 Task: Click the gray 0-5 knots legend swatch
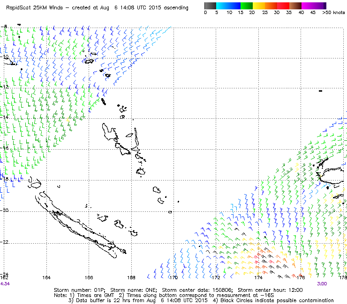pos(210,6)
